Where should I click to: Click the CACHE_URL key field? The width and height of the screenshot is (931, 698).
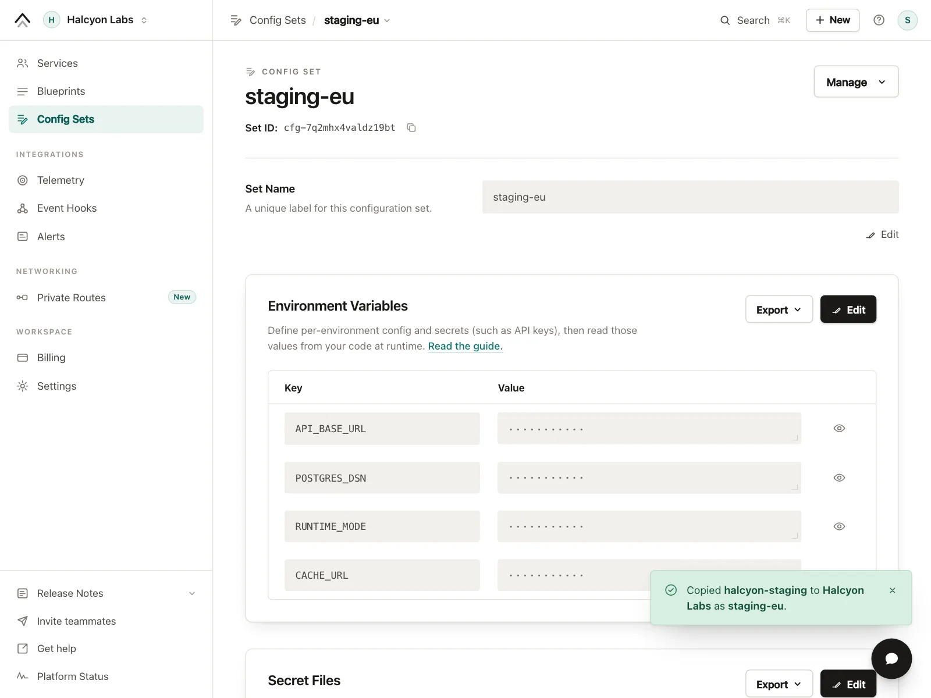click(x=382, y=575)
